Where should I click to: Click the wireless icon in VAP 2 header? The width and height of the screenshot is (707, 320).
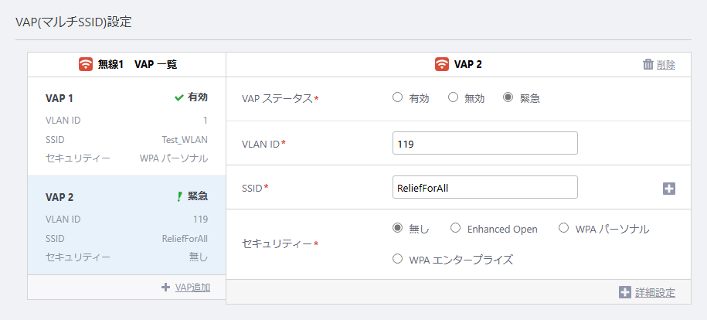point(442,65)
